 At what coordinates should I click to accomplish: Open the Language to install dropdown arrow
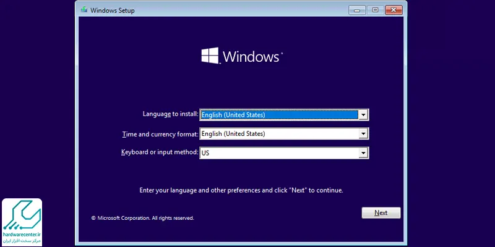[363, 115]
